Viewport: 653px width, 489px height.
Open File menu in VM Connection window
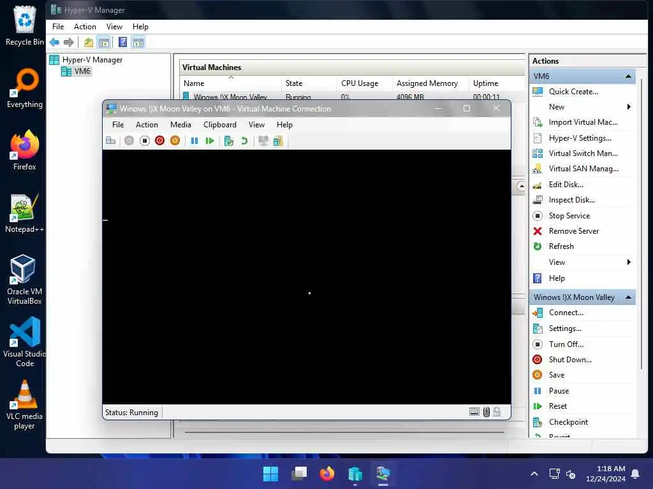tap(118, 125)
